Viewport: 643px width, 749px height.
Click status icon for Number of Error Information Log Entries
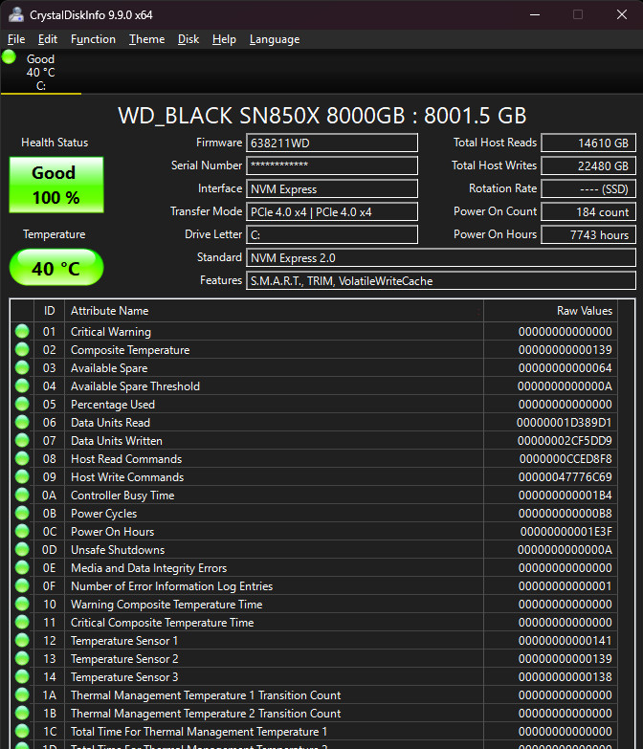(22, 585)
